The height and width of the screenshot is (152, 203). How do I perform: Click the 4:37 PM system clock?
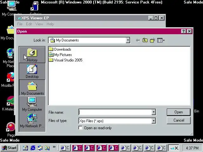coord(192,148)
